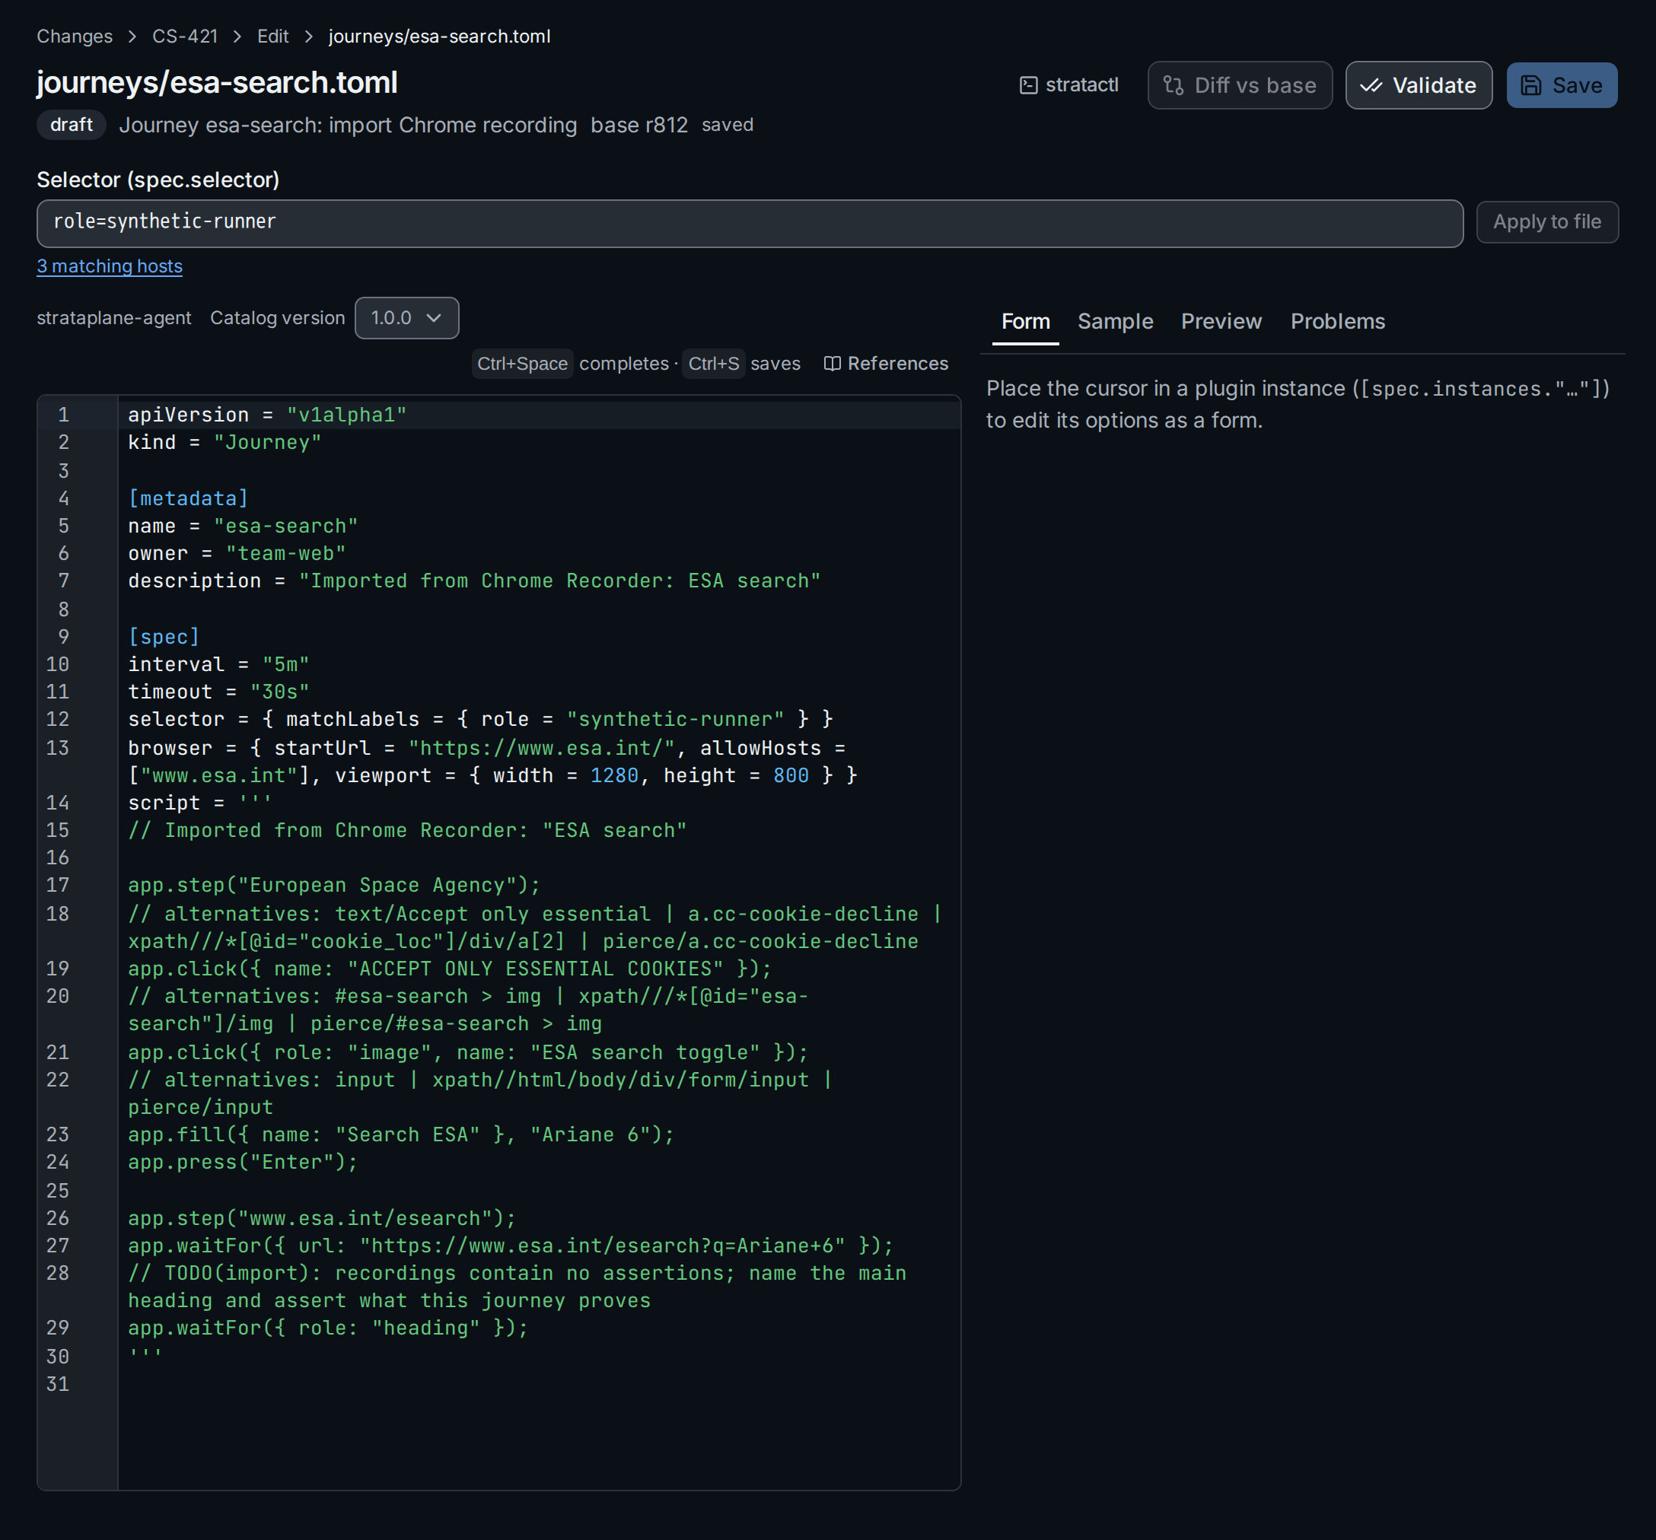Click the Ctrl+Space shortcut hint
The image size is (1656, 1540).
(522, 364)
